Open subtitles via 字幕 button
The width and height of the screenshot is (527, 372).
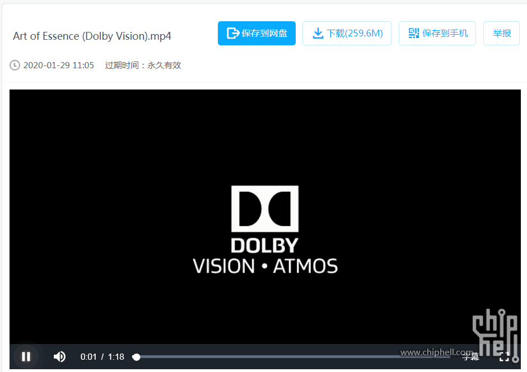470,356
